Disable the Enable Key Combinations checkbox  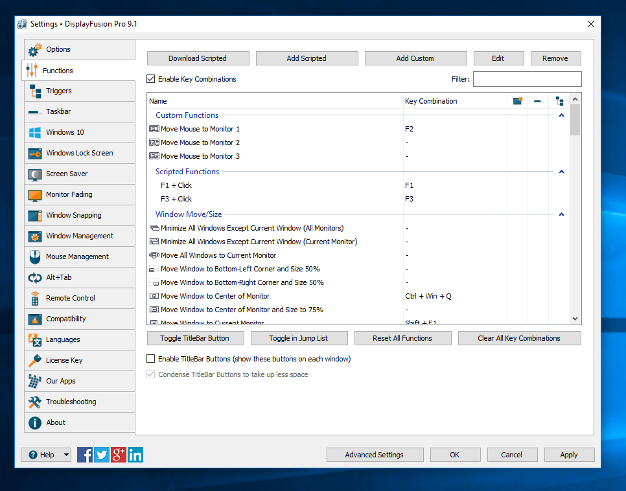[151, 79]
